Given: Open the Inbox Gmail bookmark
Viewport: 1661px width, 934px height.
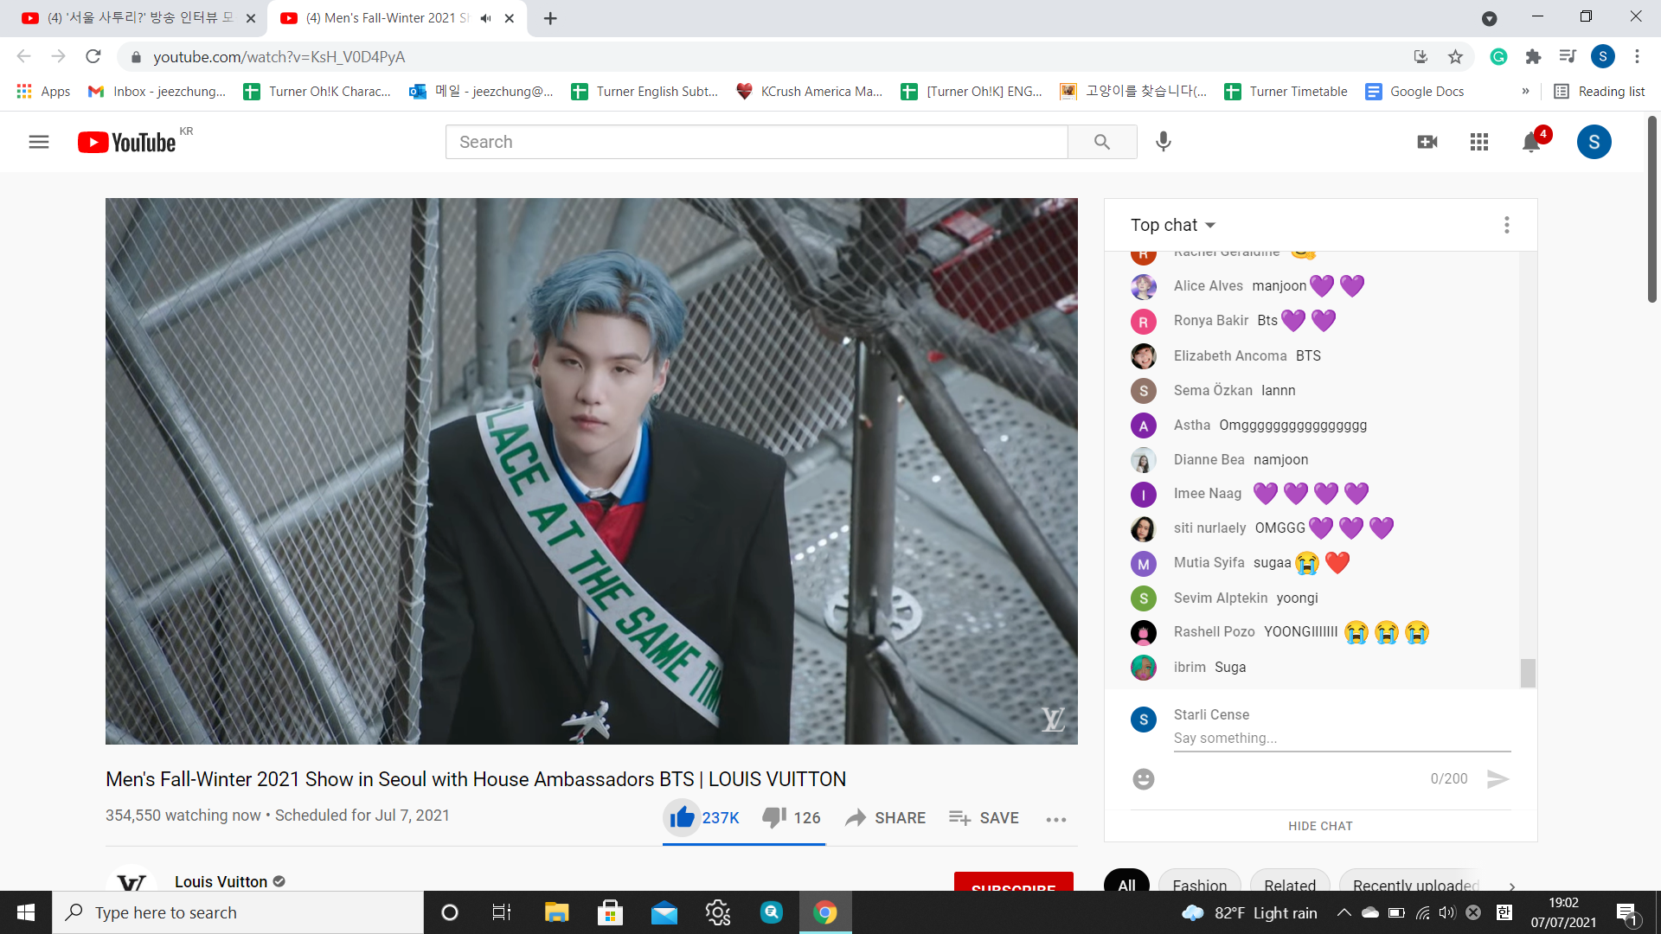Looking at the screenshot, I should 157,91.
